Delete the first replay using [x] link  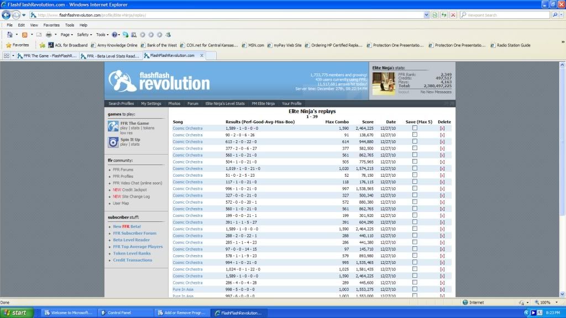(x=442, y=128)
